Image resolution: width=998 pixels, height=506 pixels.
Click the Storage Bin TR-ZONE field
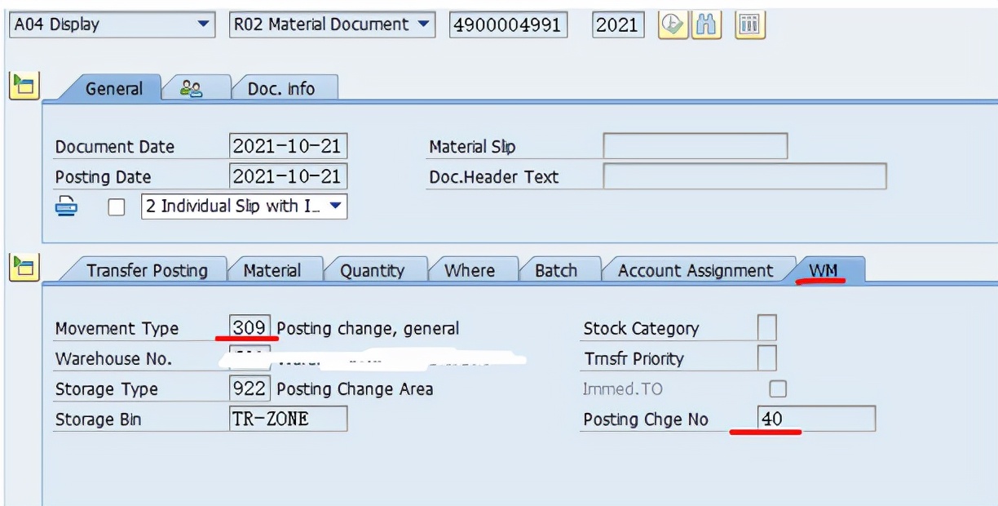[289, 419]
